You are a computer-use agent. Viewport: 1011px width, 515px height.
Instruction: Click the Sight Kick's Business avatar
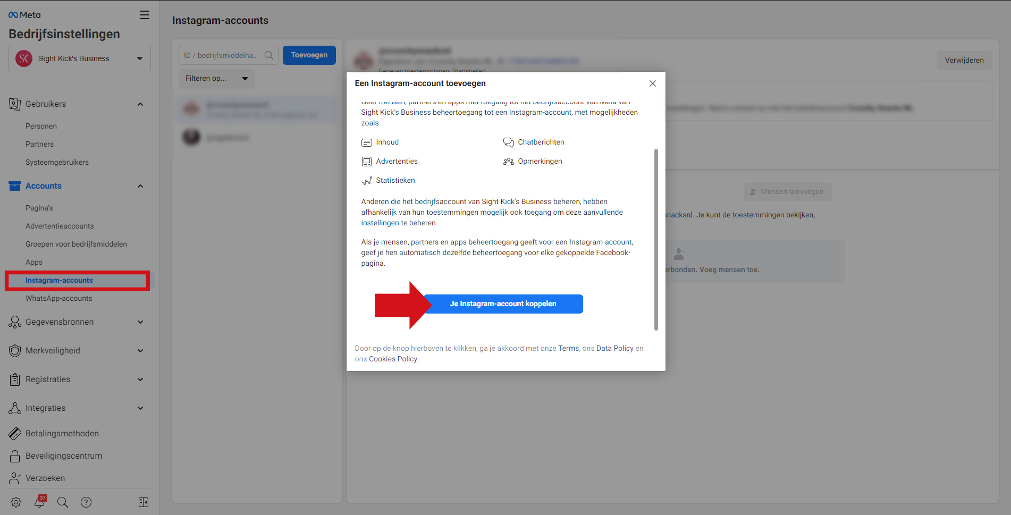(24, 58)
